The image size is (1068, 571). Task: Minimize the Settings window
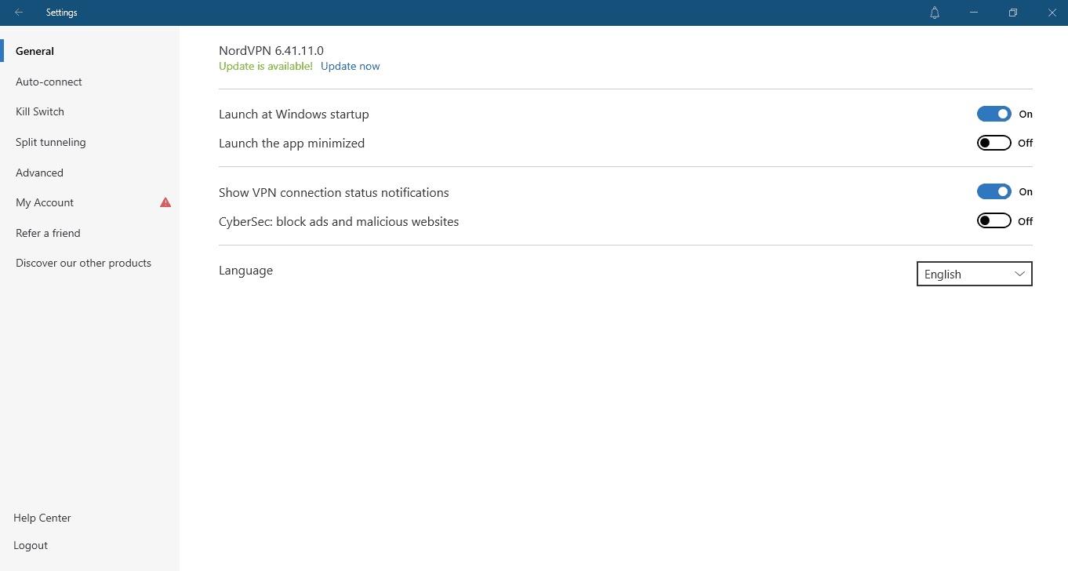pos(974,13)
